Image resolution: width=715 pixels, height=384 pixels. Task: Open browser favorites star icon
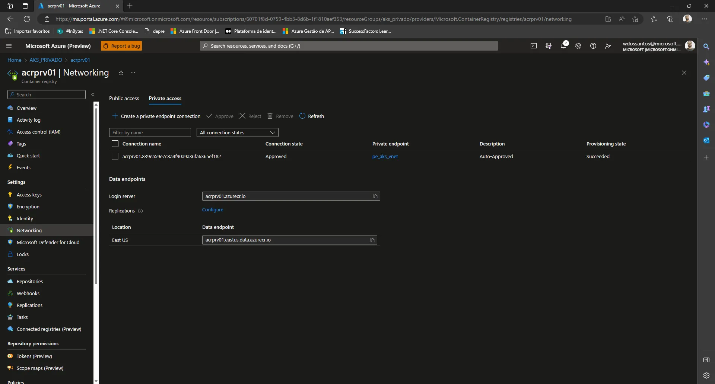(654, 19)
